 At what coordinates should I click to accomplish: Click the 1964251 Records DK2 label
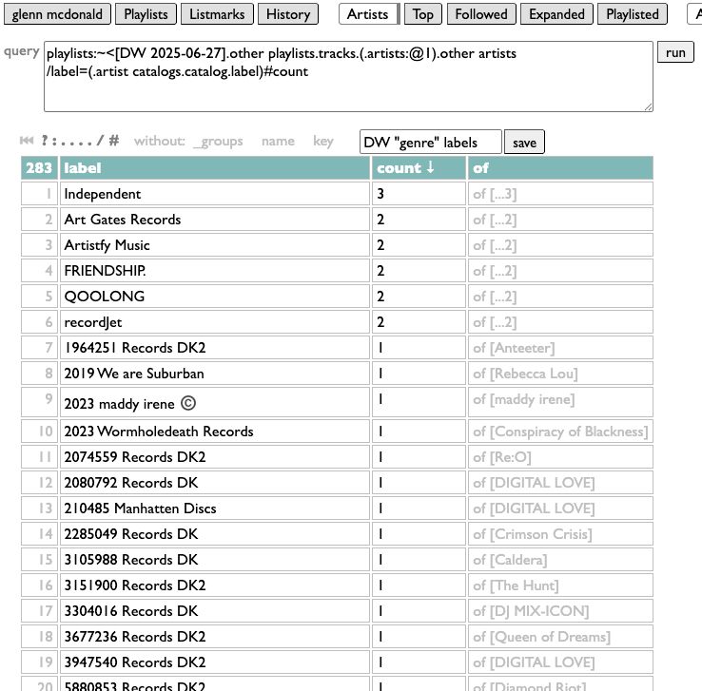135,348
